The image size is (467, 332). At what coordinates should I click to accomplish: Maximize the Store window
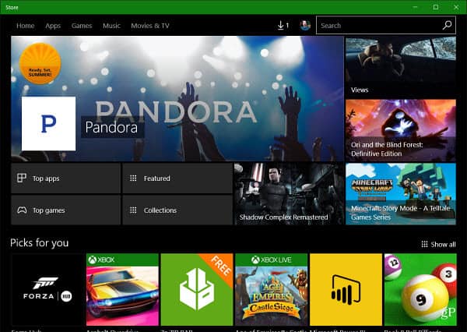[436, 7]
